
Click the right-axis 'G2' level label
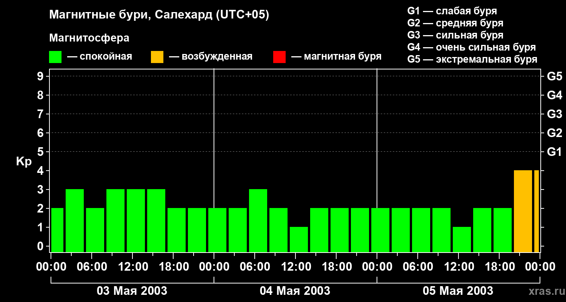(554, 133)
